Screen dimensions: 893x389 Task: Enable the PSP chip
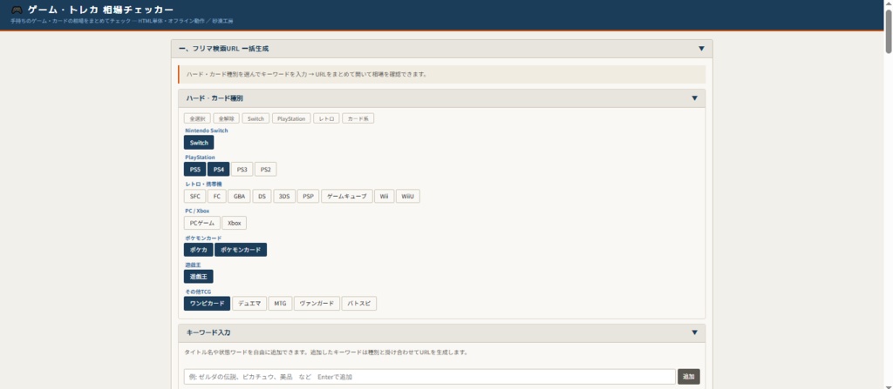click(308, 196)
